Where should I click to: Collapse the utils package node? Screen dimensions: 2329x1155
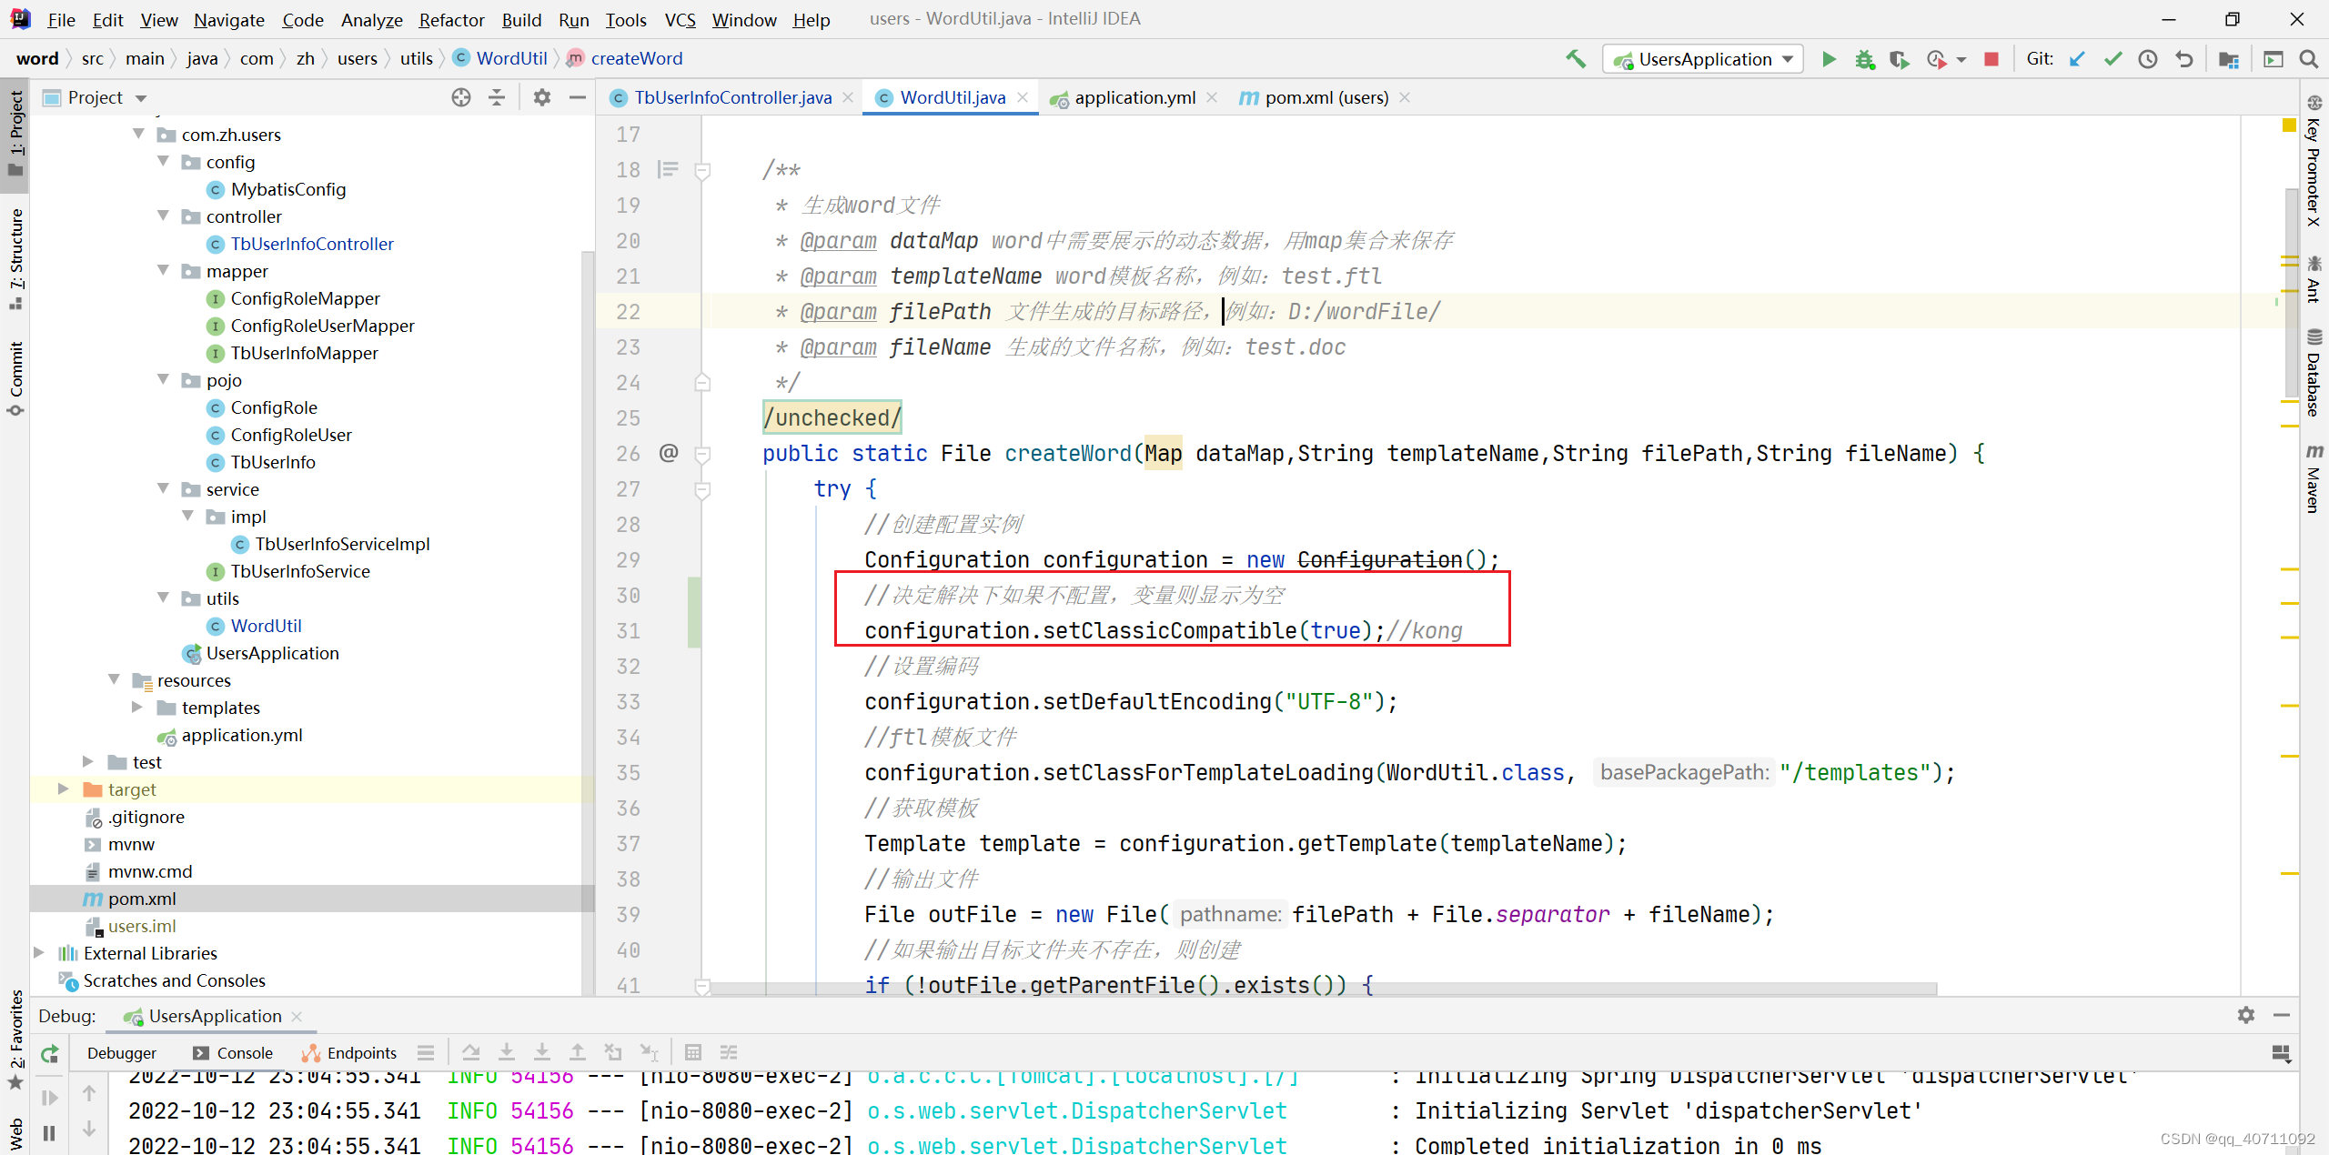164,598
